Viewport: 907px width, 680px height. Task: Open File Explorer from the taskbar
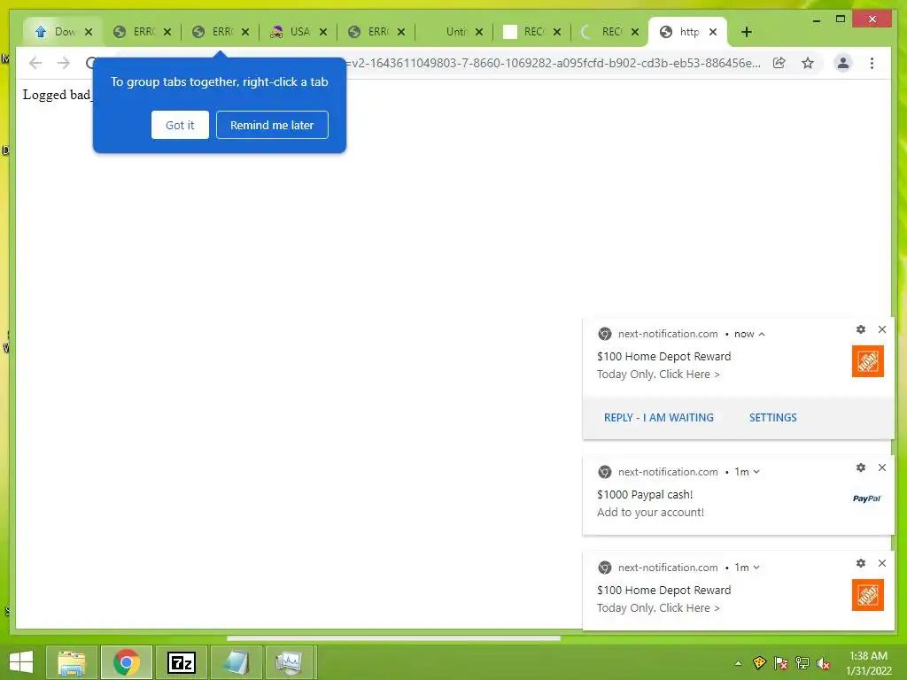[x=71, y=662]
